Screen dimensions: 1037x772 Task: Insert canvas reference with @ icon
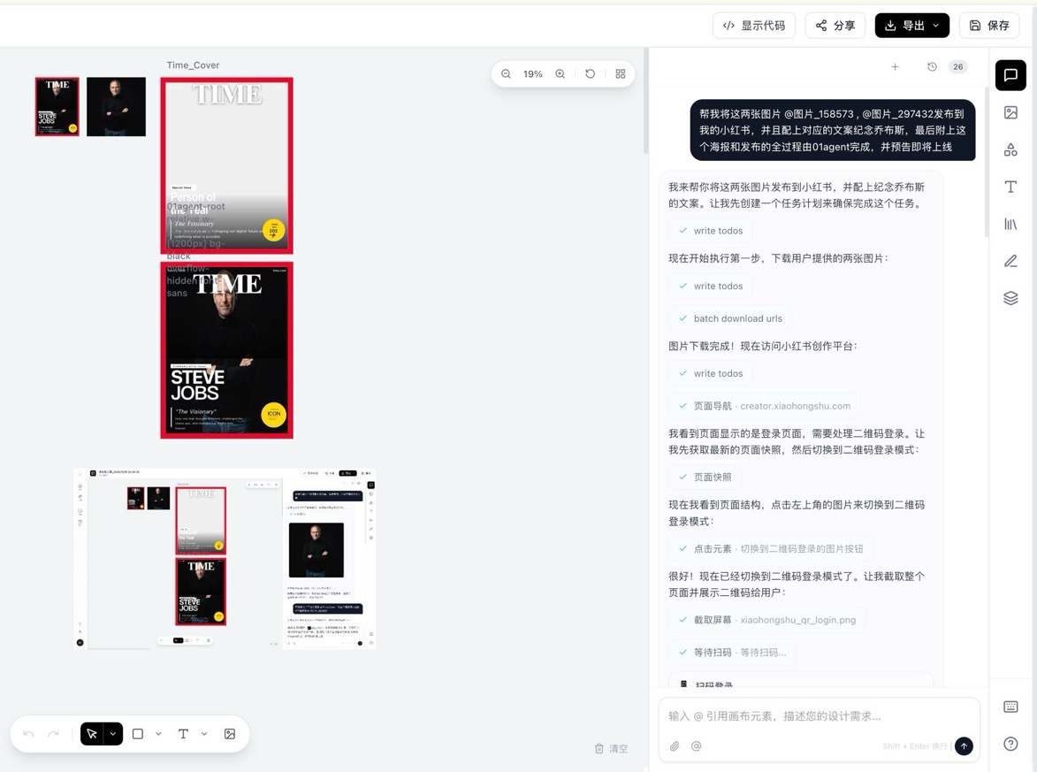[x=696, y=746]
